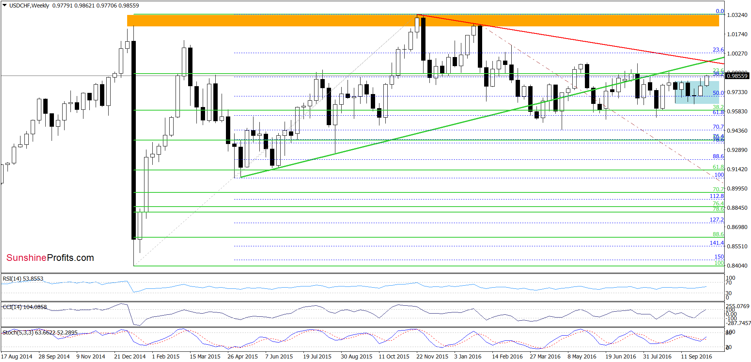751x362 pixels.
Task: Click the 0.92890 price axis label
Action: pyautogui.click(x=737, y=150)
